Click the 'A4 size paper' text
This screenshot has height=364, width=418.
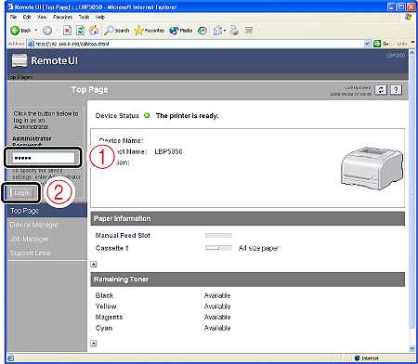point(258,248)
